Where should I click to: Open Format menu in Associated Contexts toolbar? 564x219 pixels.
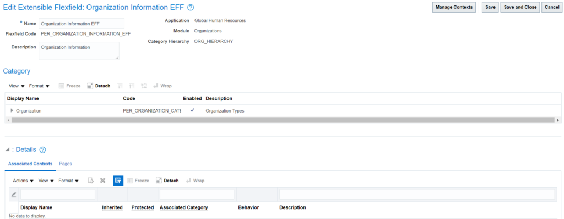[x=69, y=181]
